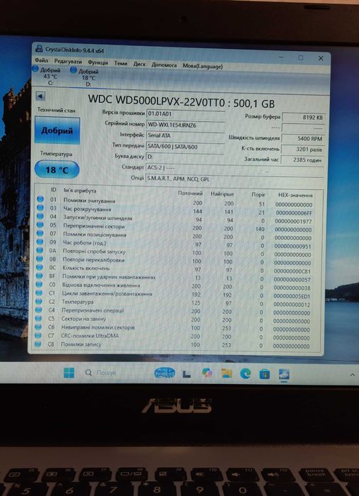Open Microsoft Store from the taskbar
The height and width of the screenshot is (496, 359).
click(x=265, y=375)
